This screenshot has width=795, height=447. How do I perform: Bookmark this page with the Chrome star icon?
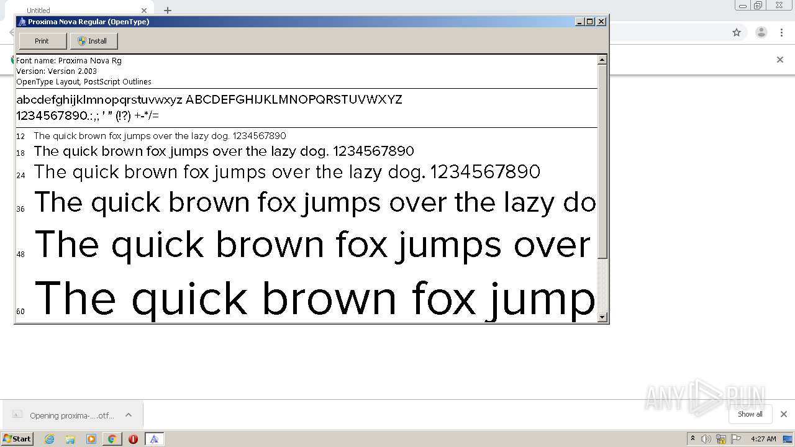pos(737,32)
